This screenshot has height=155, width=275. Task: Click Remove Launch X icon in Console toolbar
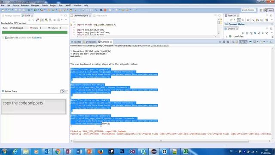pos(224,42)
